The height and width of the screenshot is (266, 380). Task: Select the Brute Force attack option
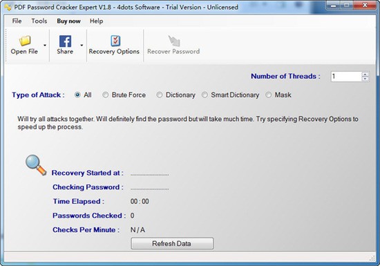105,95
